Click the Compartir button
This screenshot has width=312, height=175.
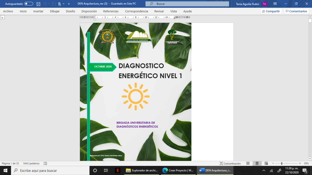tap(271, 11)
